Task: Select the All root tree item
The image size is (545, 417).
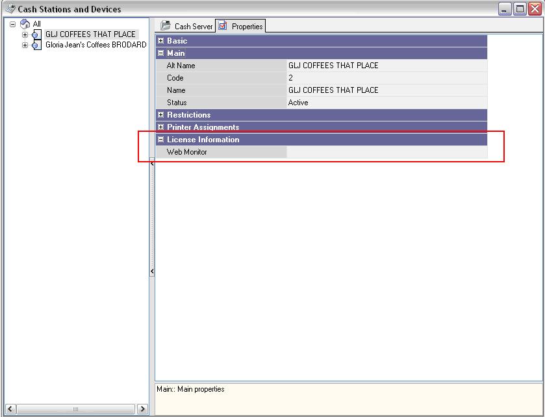Action: pos(36,24)
